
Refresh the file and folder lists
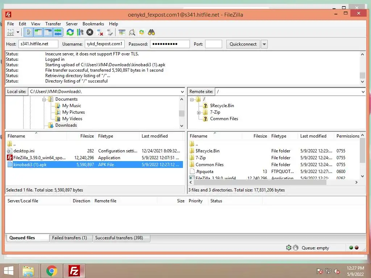pyautogui.click(x=70, y=32)
